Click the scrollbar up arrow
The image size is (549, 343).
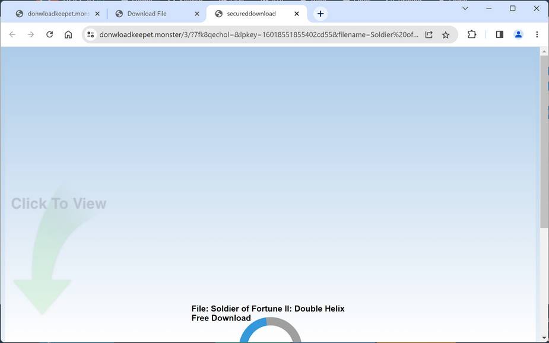(544, 52)
